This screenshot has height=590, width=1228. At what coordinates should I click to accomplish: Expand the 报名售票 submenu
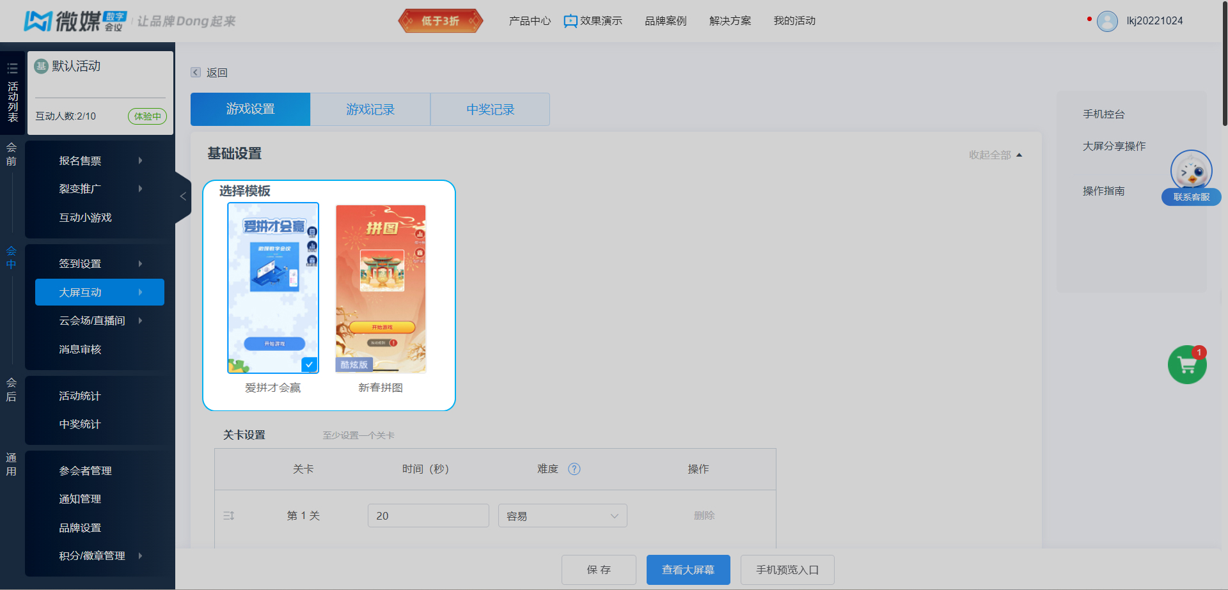pyautogui.click(x=140, y=160)
